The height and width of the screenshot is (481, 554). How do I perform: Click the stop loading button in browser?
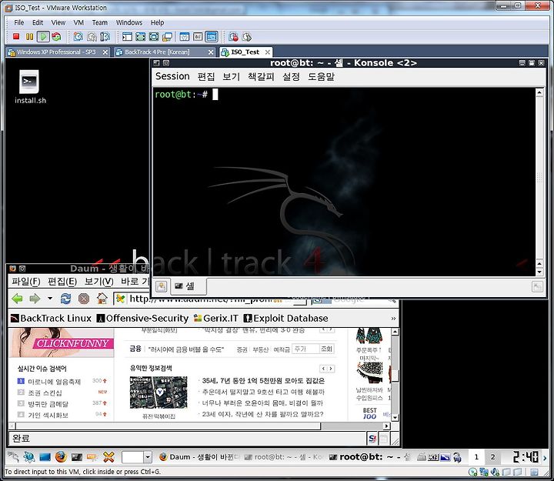point(84,299)
